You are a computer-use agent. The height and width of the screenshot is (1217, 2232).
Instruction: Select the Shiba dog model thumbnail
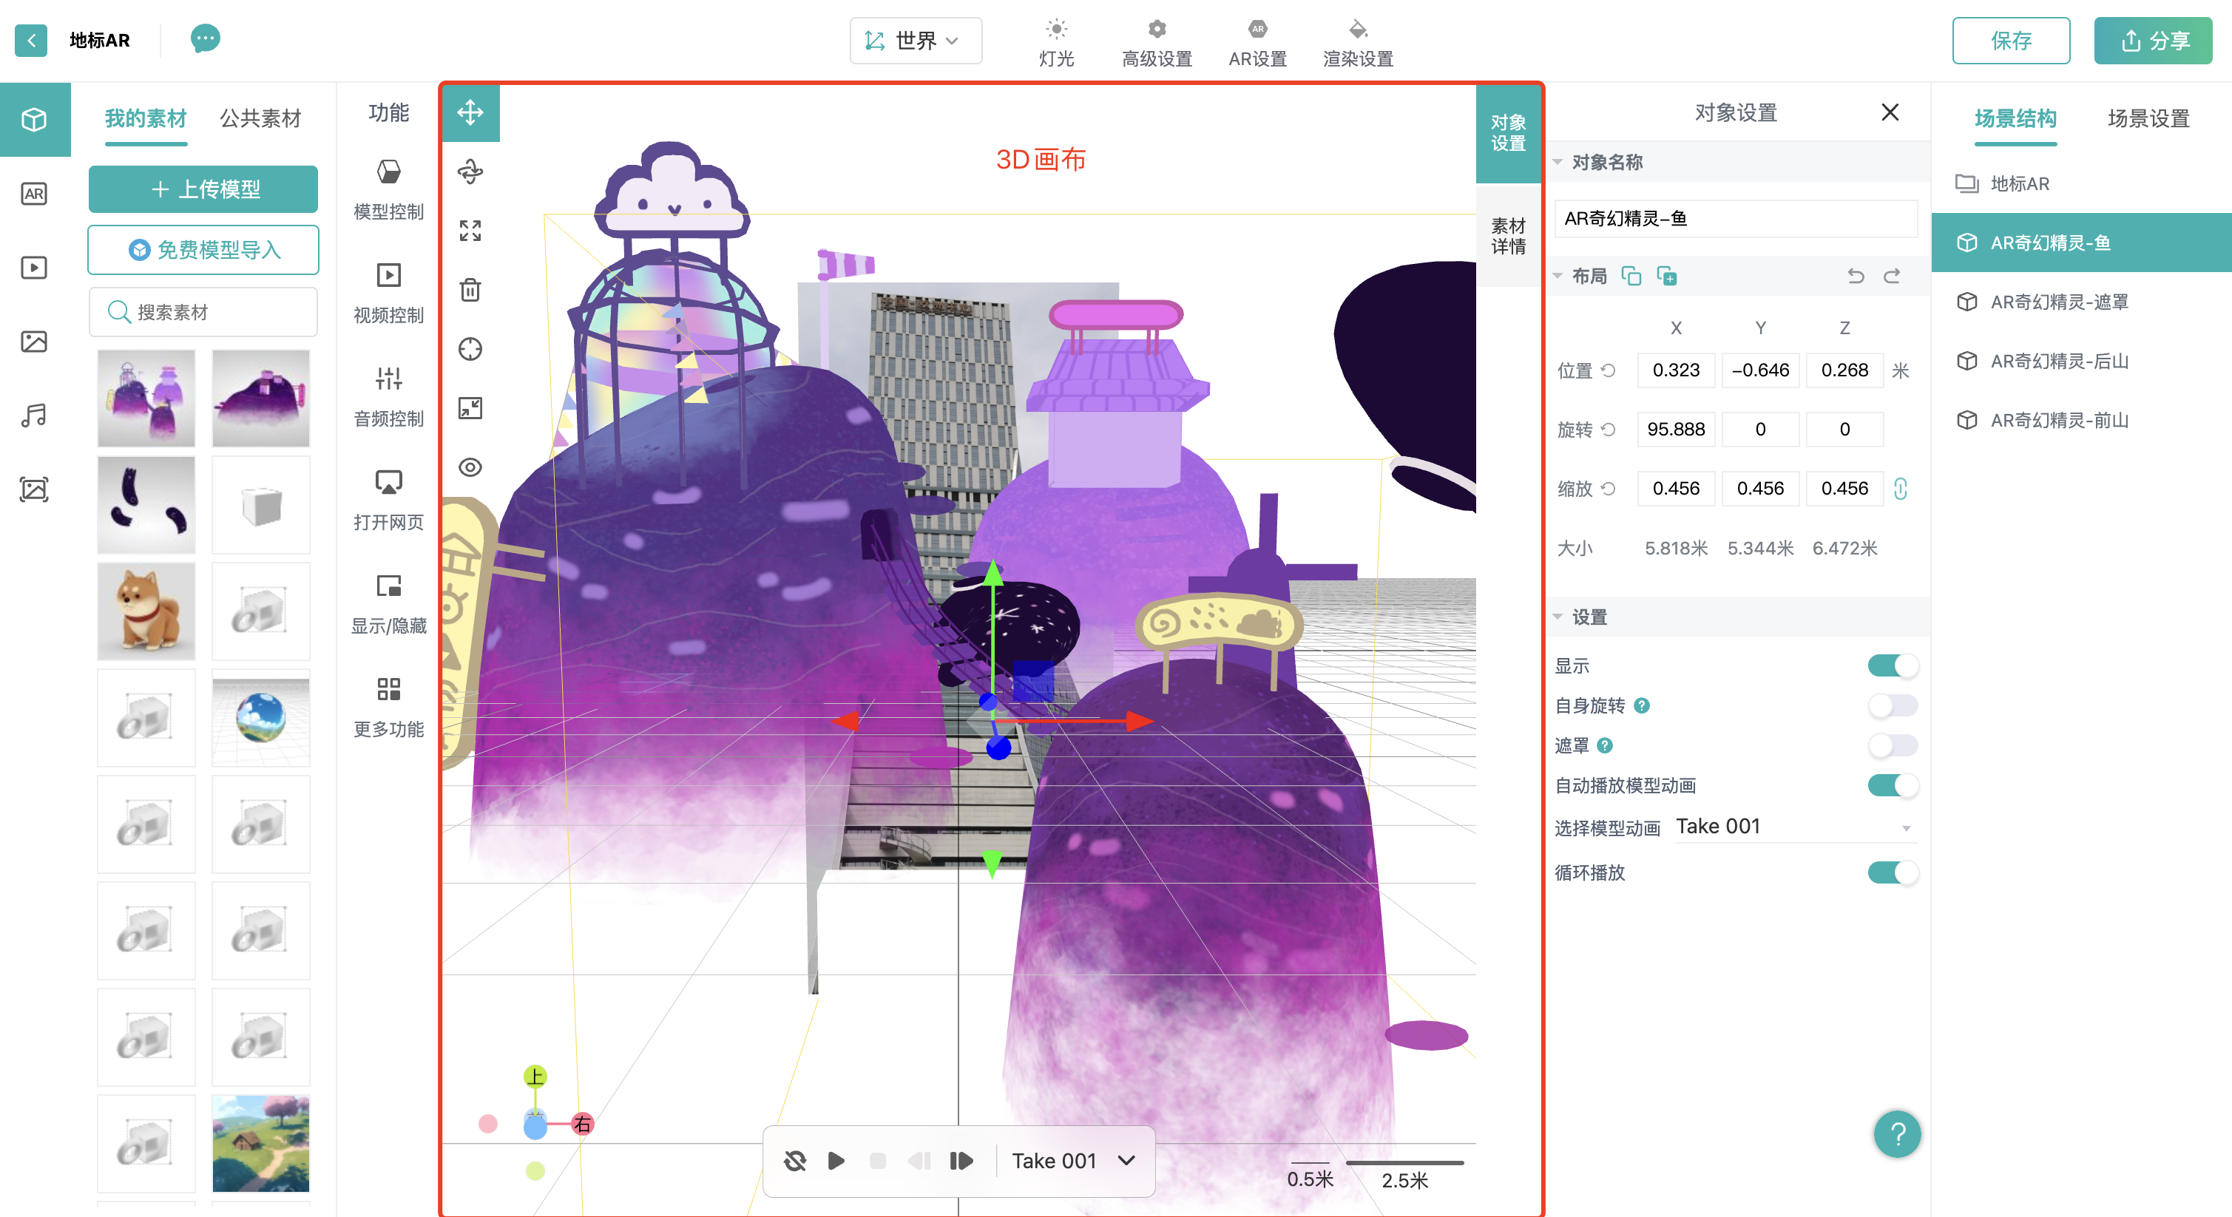pos(146,611)
